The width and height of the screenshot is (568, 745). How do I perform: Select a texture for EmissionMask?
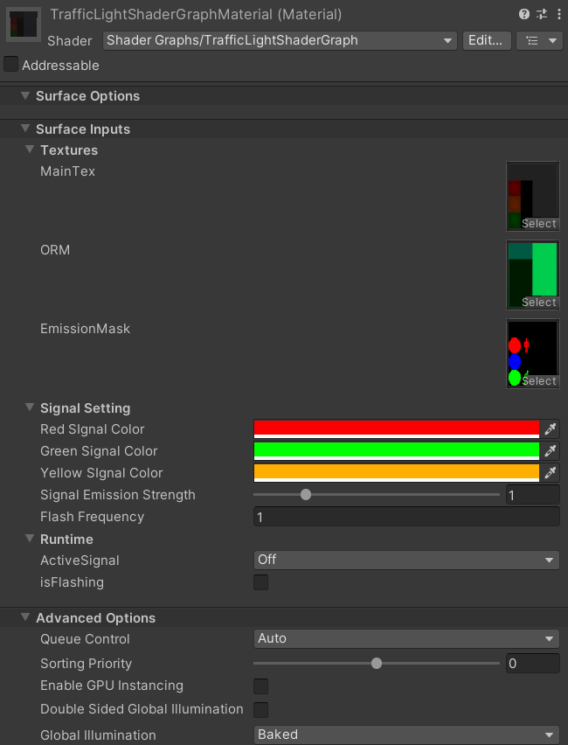539,381
